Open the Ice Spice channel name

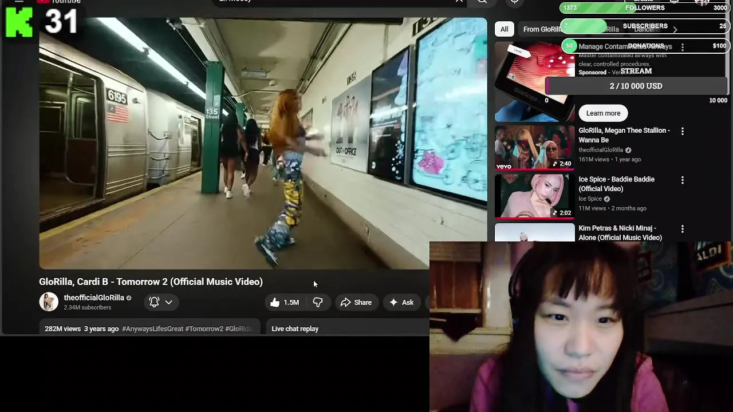pyautogui.click(x=590, y=199)
